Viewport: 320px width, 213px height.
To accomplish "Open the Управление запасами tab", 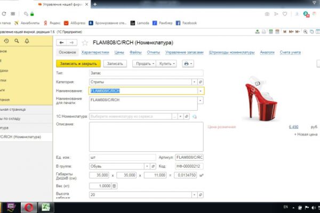I will pos(185,52).
